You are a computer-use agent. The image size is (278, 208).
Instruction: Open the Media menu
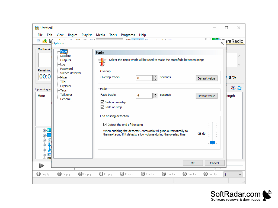point(100,35)
